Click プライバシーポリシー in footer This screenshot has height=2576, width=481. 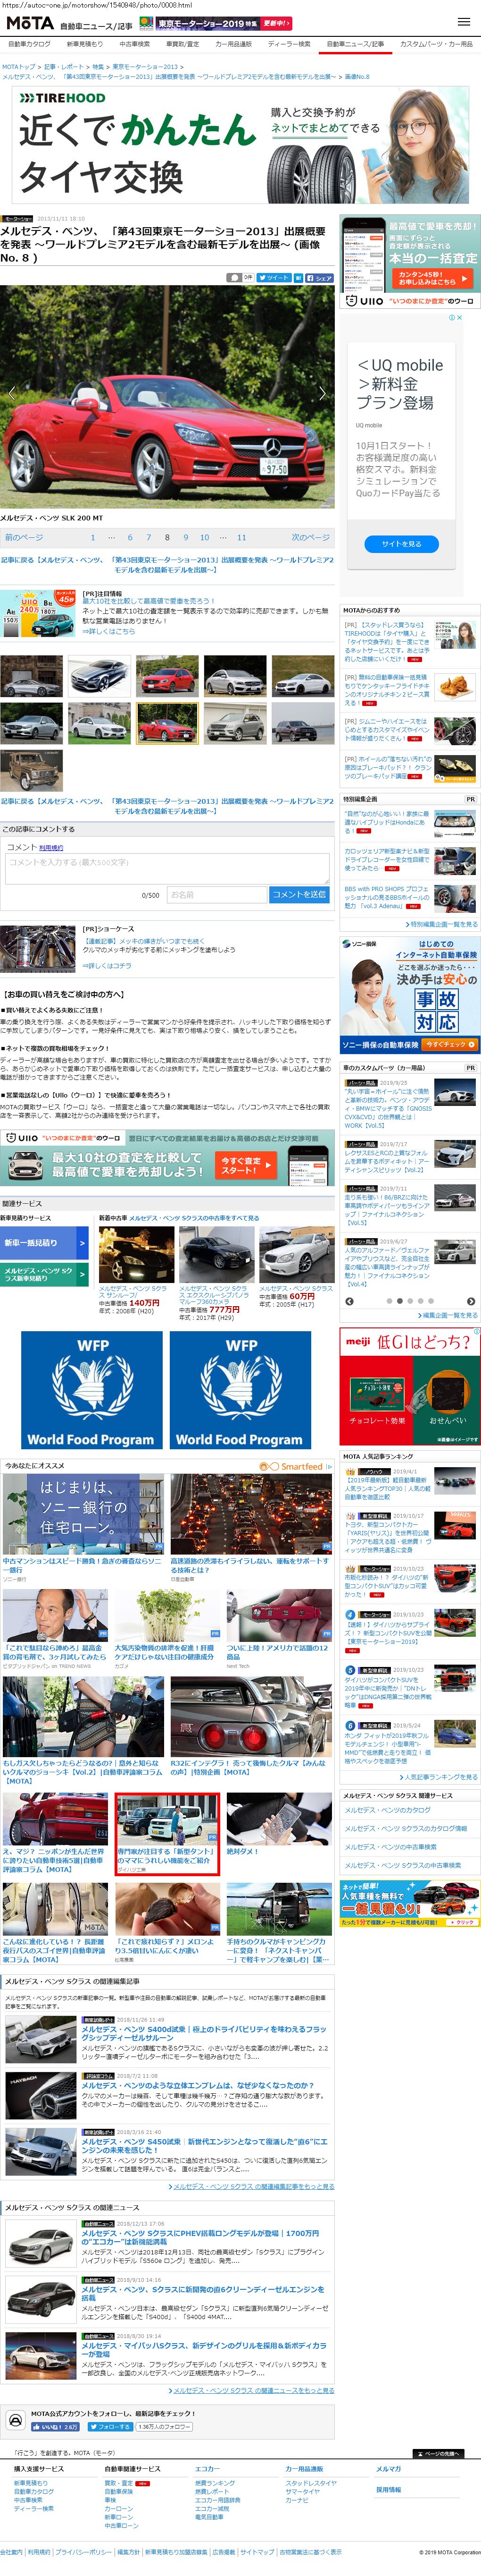(x=83, y=2551)
